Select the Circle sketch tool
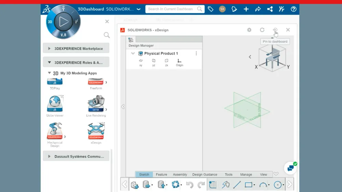This screenshot has width=342, height=192. [x=278, y=184]
